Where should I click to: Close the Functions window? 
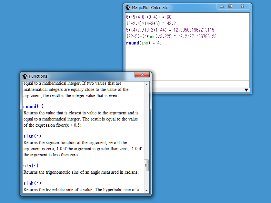pyautogui.click(x=141, y=75)
